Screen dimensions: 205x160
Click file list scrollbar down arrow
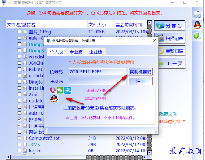click(149, 152)
